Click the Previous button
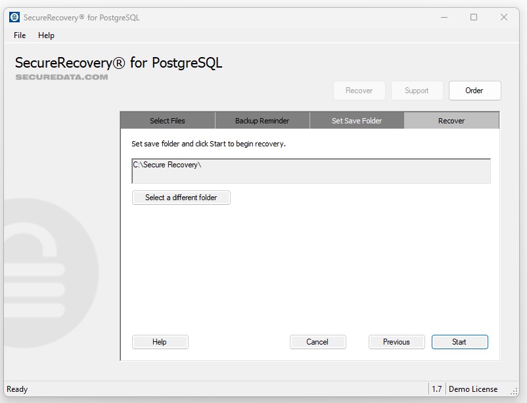 tap(396, 342)
